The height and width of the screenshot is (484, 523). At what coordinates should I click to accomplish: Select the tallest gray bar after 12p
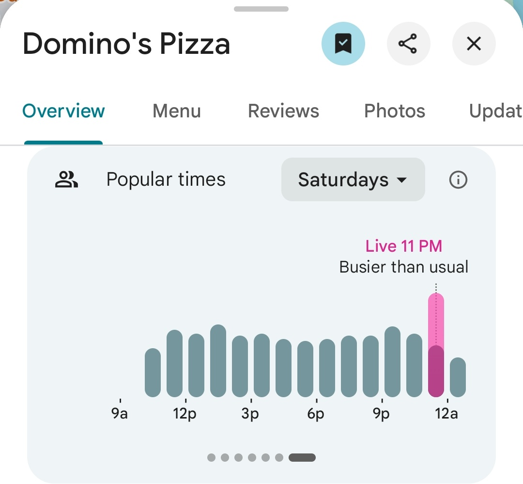218,361
